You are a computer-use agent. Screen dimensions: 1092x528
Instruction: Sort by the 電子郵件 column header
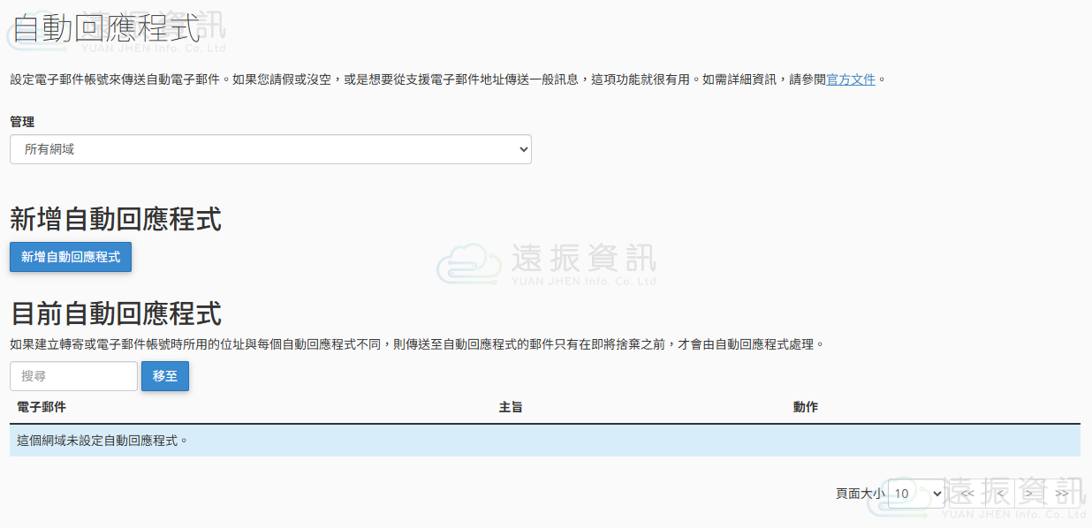click(42, 407)
